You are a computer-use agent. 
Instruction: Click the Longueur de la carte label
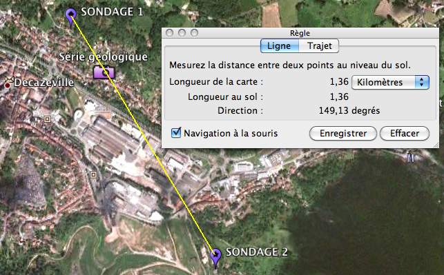click(x=216, y=82)
